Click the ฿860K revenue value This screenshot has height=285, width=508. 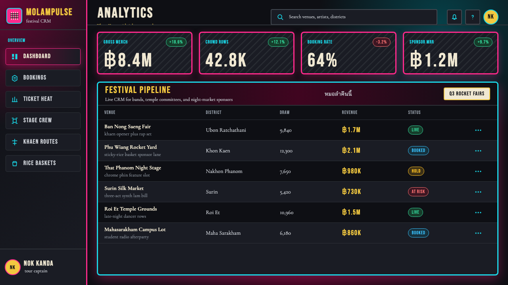click(352, 233)
